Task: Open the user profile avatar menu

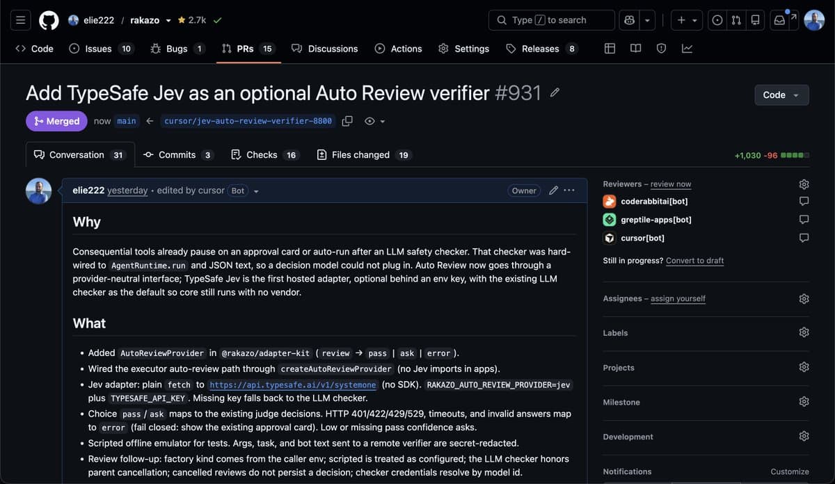Action: (x=814, y=20)
